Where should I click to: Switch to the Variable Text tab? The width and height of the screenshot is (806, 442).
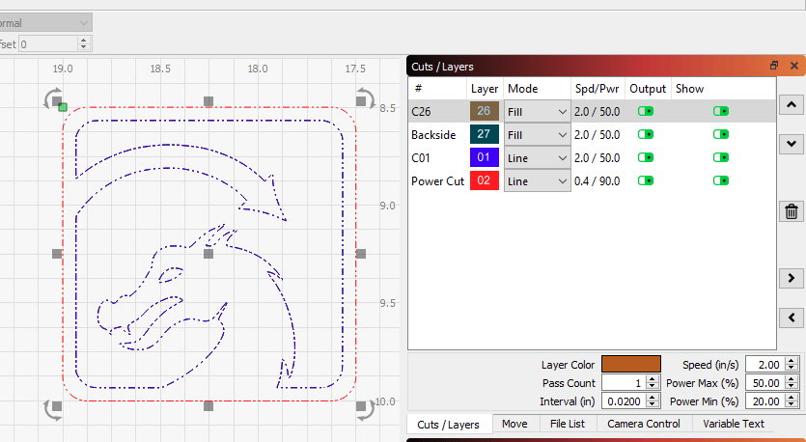pos(734,424)
